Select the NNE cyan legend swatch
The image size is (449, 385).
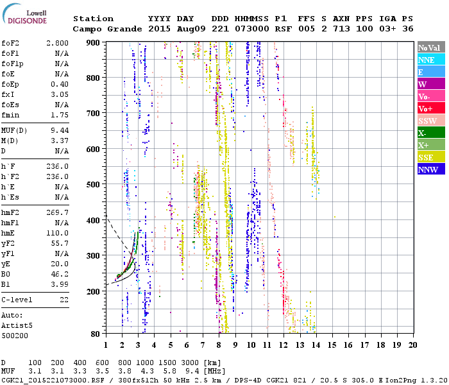[431, 60]
